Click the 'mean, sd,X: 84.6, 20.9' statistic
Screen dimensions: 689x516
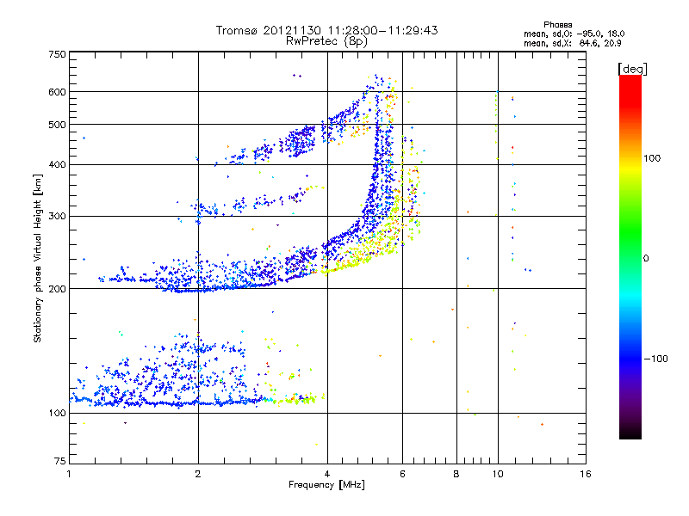[572, 43]
